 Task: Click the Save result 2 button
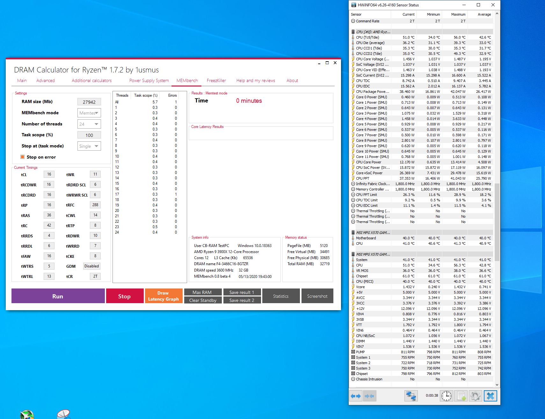242,300
